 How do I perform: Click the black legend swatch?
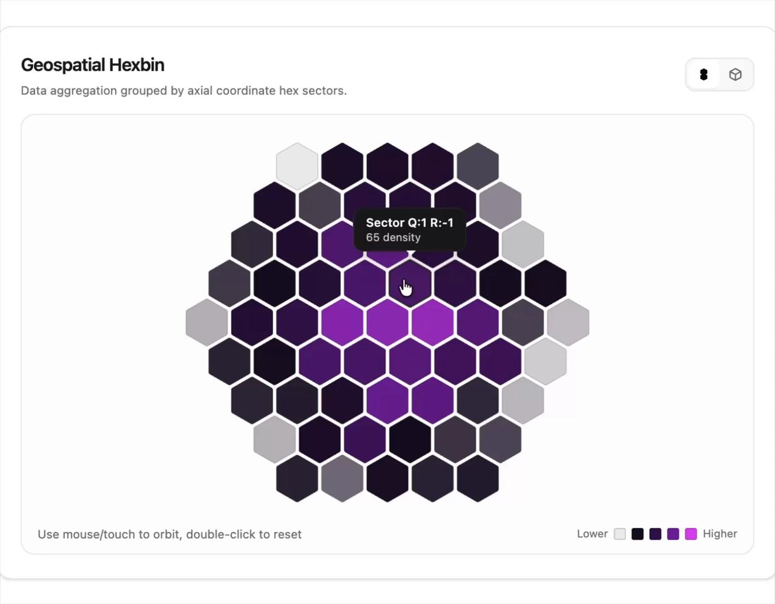(x=638, y=534)
